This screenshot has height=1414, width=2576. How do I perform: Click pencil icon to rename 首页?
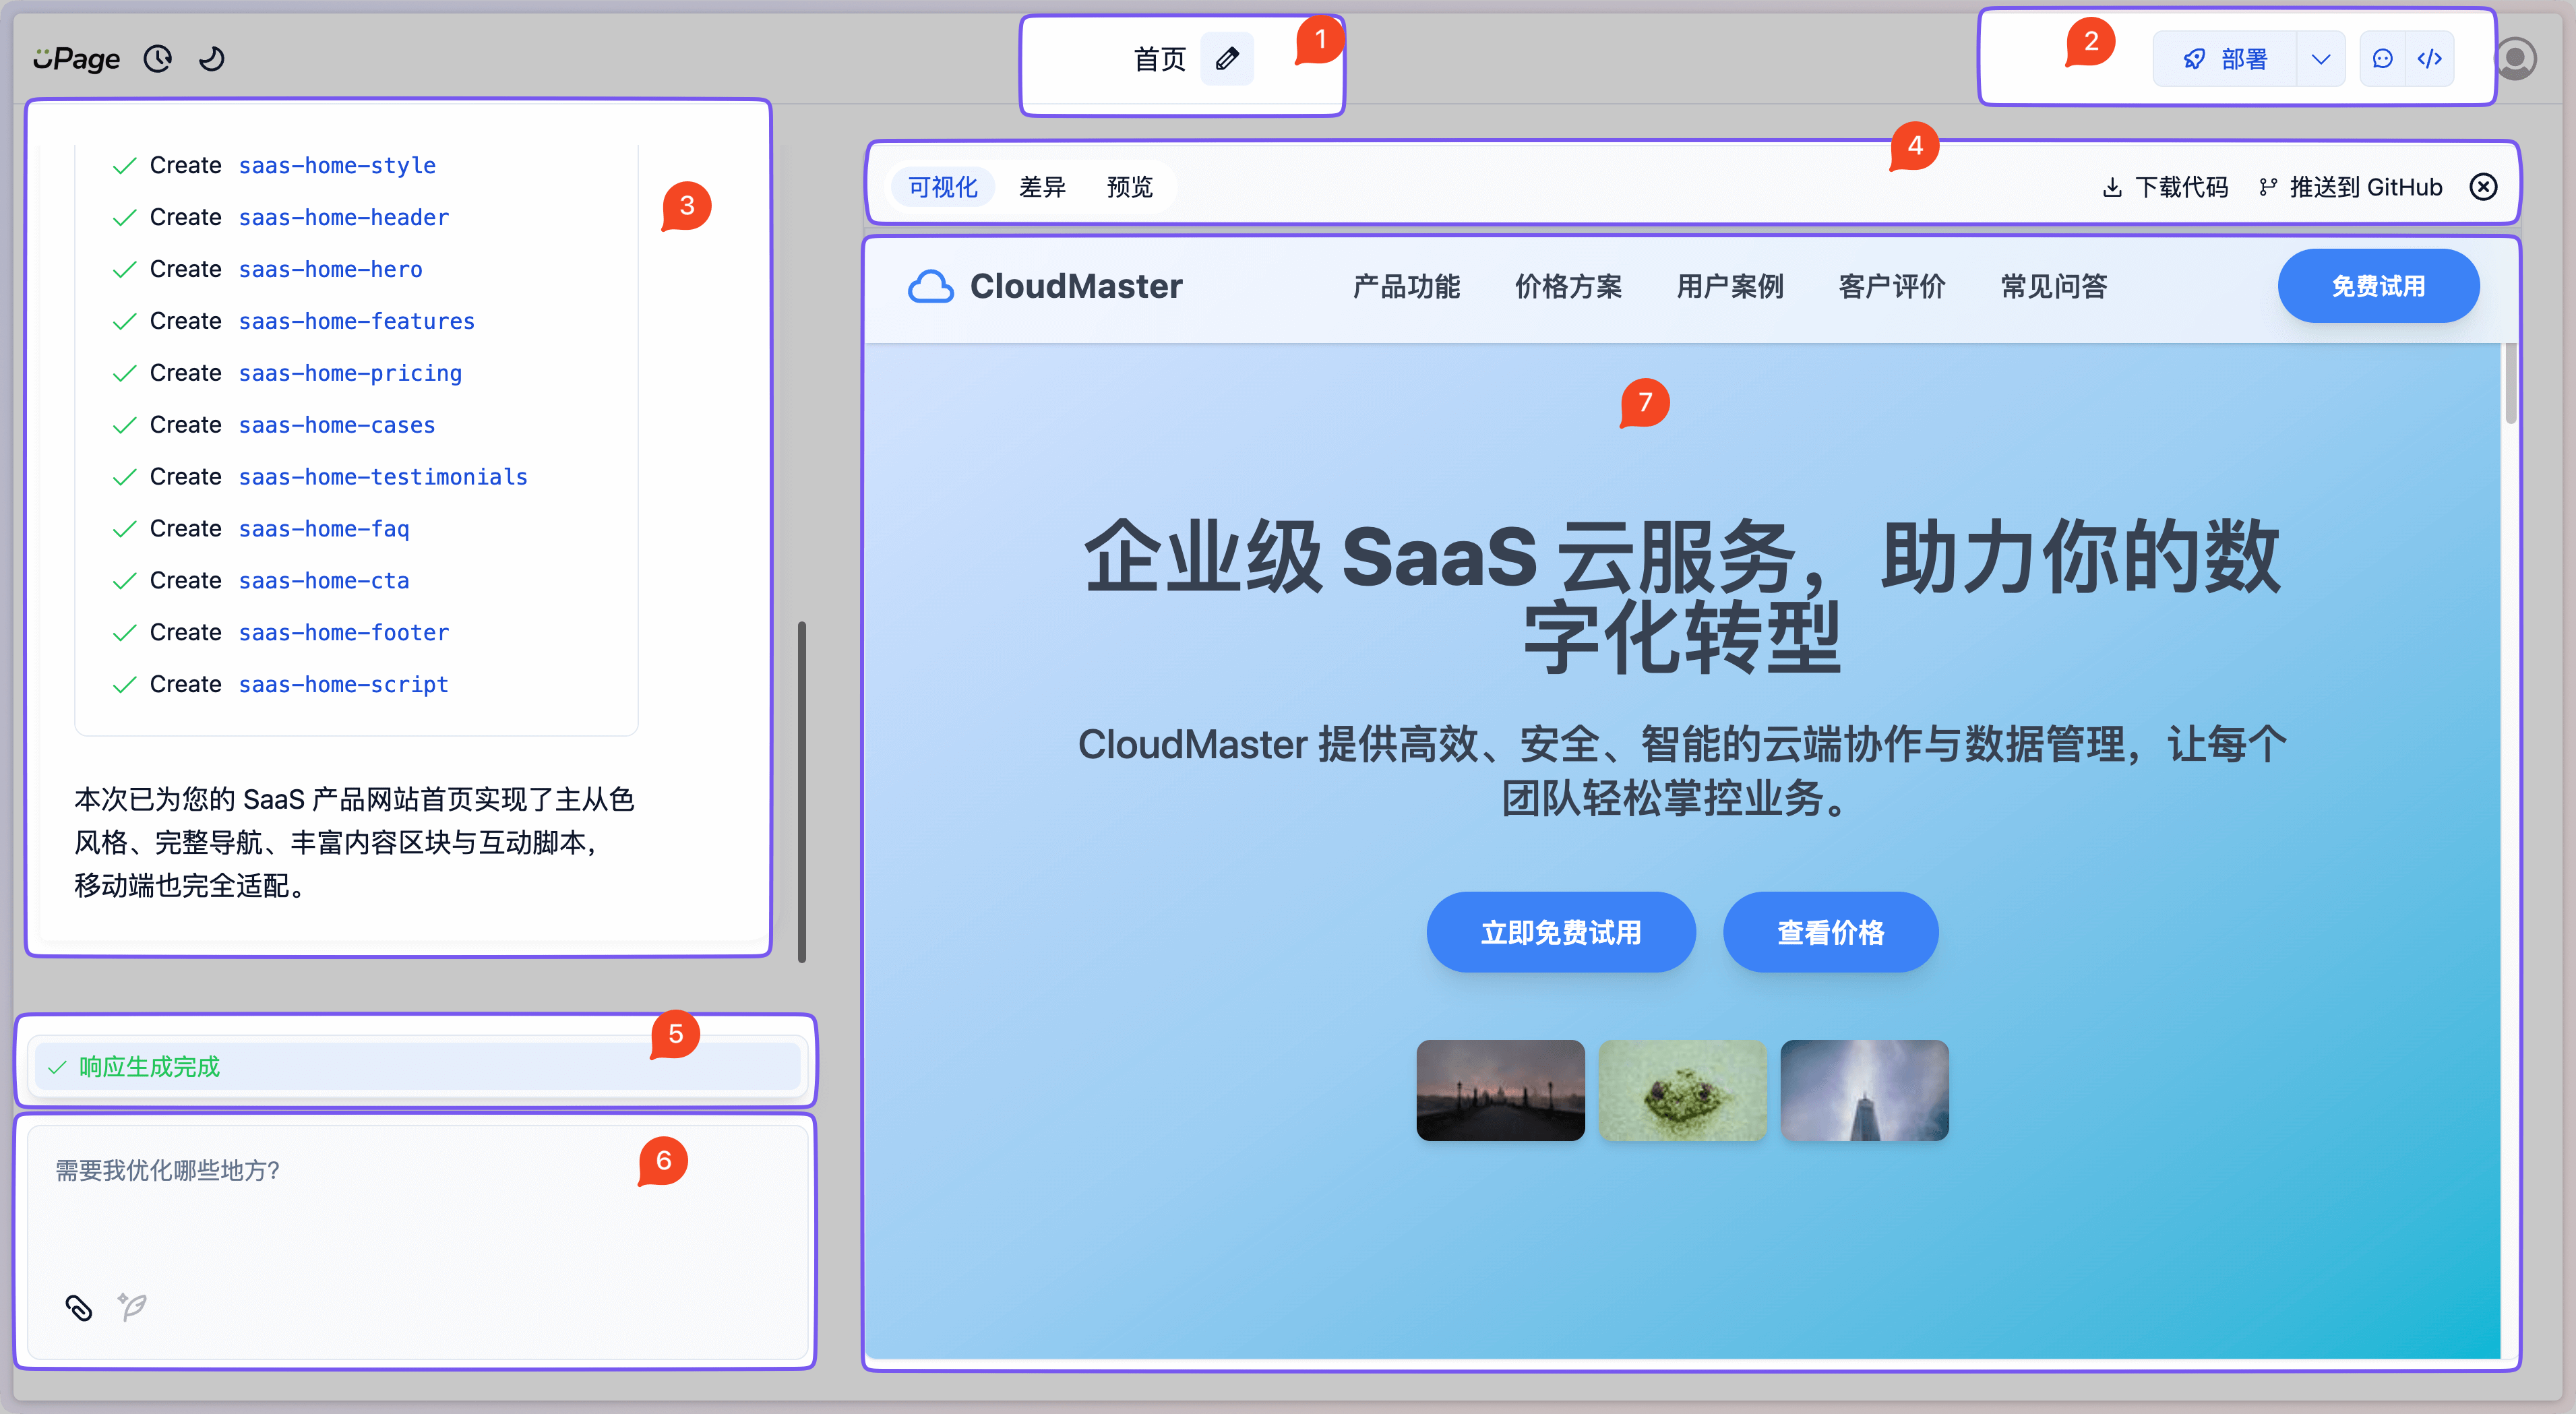coord(1227,59)
